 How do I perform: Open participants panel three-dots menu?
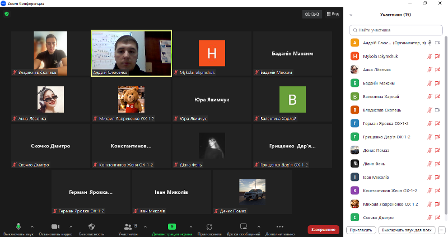pyautogui.click(x=442, y=230)
